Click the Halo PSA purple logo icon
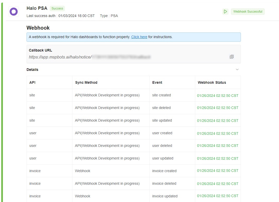The width and height of the screenshot is (279, 202). pyautogui.click(x=13, y=12)
